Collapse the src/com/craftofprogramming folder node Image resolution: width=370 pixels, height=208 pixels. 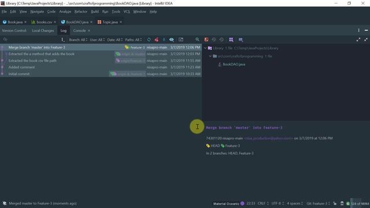[x=210, y=56]
